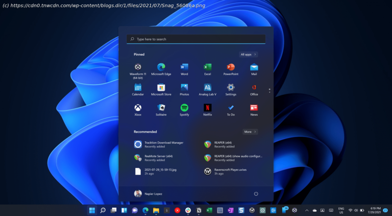Open the To Do app
Screen dimensions: 392x216
point(231,108)
